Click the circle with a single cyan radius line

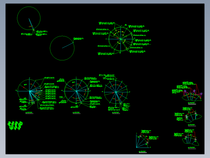click(62, 48)
